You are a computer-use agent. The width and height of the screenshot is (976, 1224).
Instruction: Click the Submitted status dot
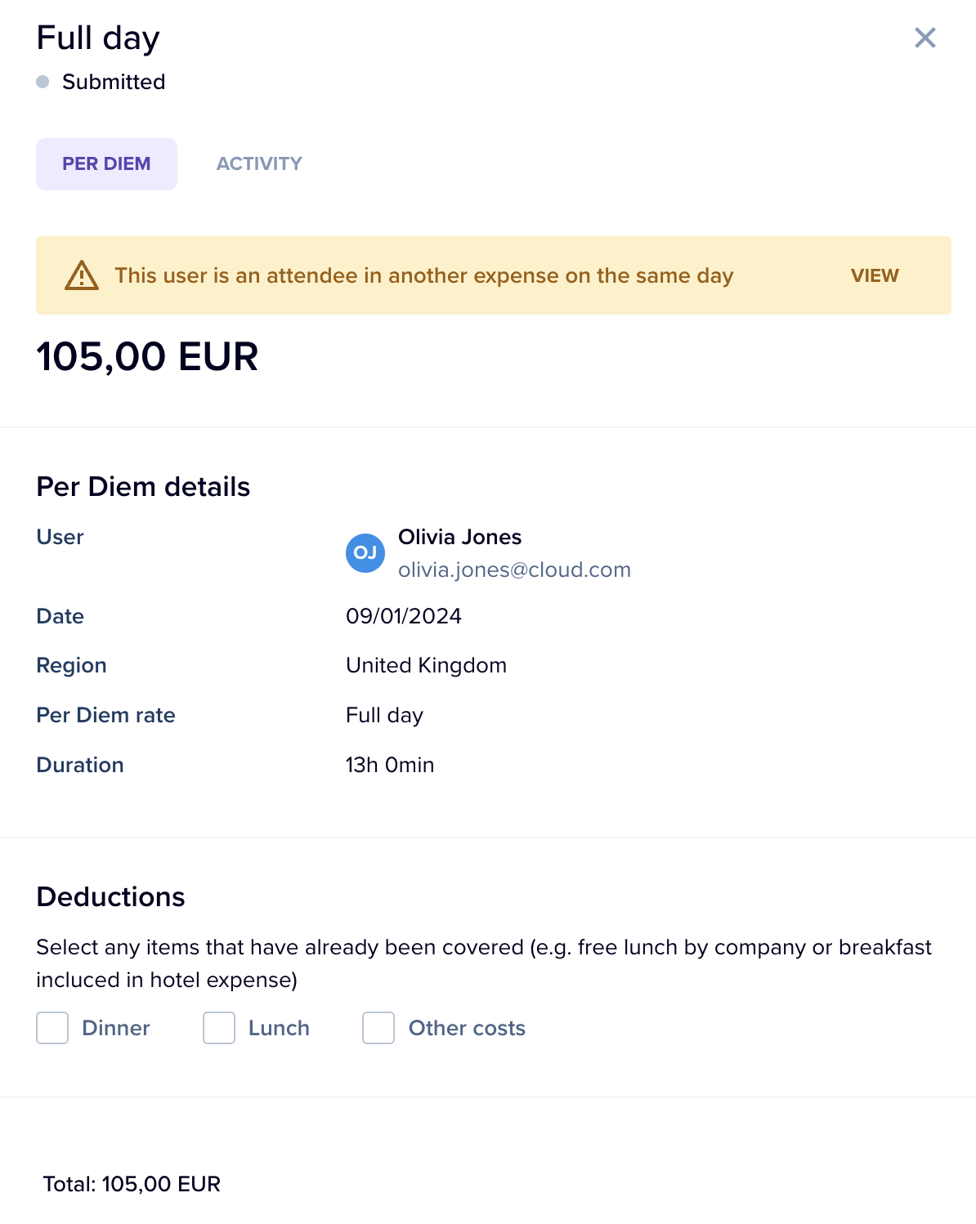[x=43, y=82]
